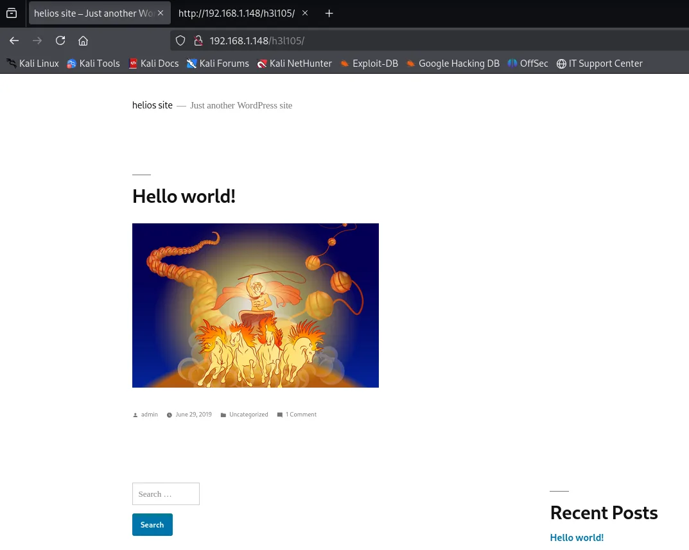This screenshot has width=689, height=550.
Task: Click the comment bubble icon
Action: coord(280,415)
